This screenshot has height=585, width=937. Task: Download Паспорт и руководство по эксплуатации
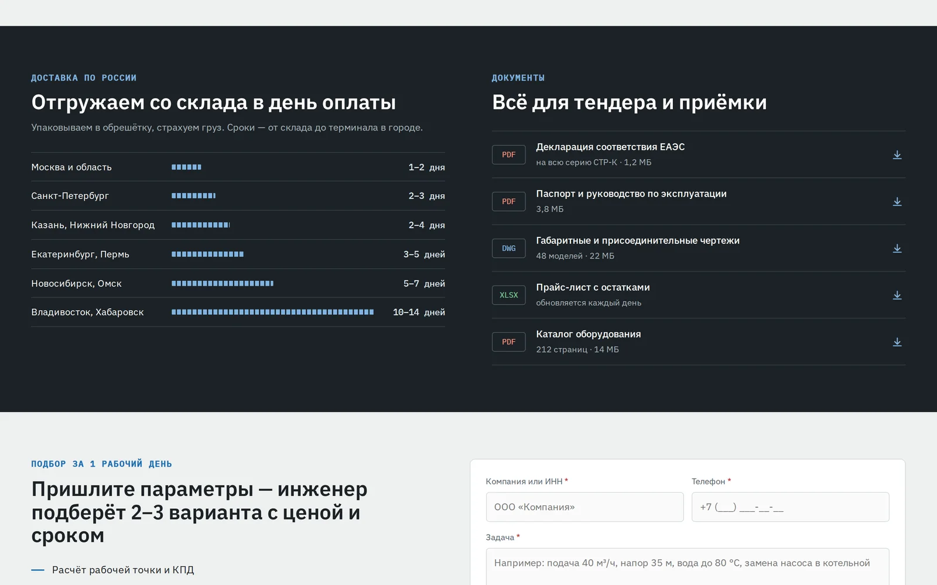click(x=897, y=202)
